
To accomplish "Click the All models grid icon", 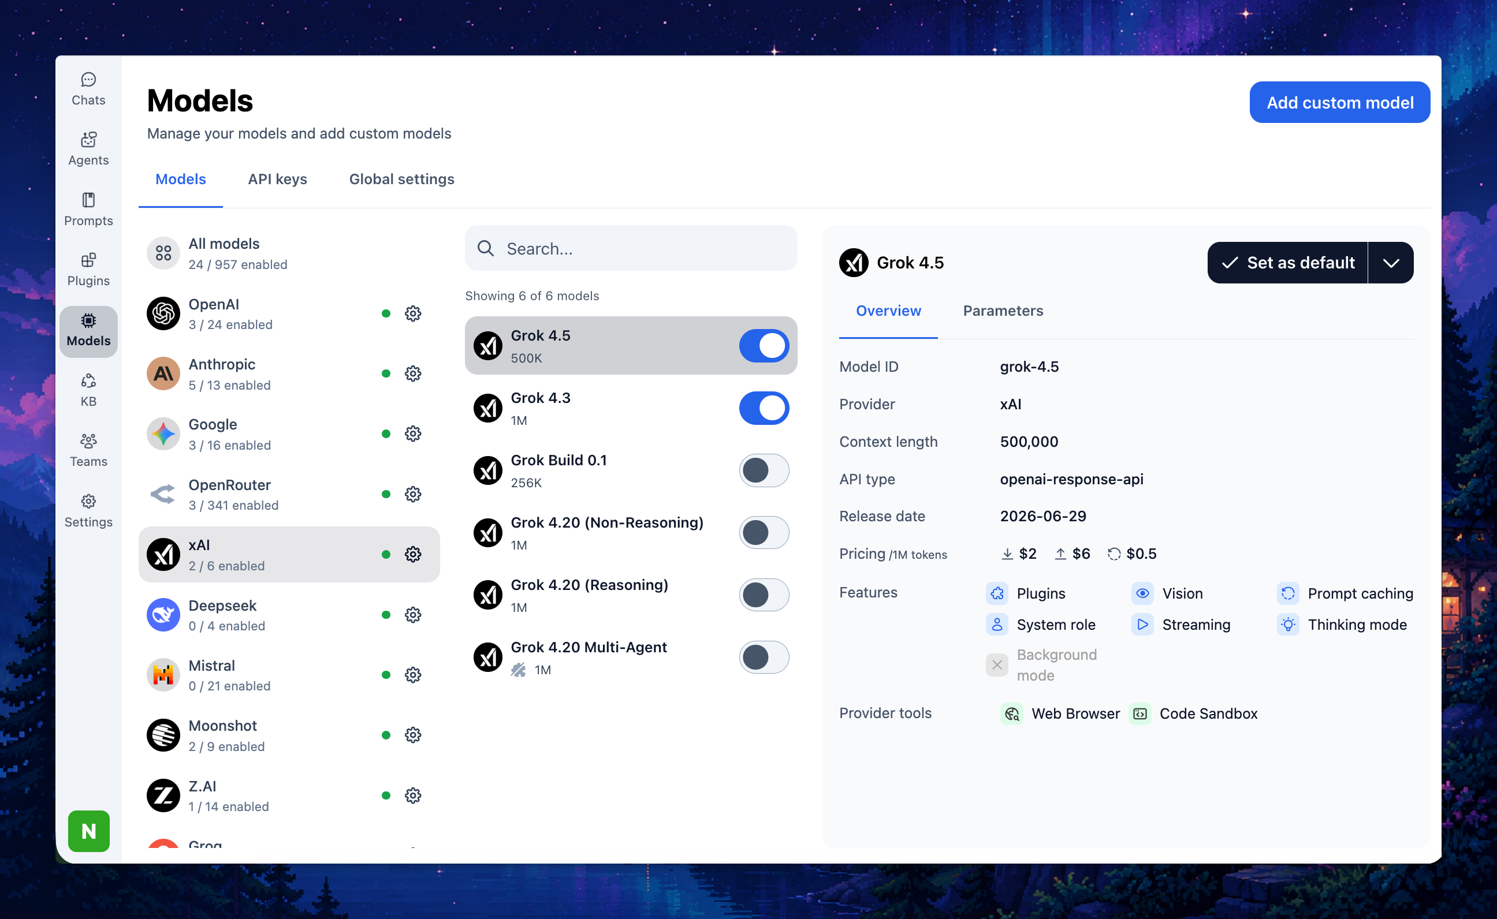I will click(163, 253).
